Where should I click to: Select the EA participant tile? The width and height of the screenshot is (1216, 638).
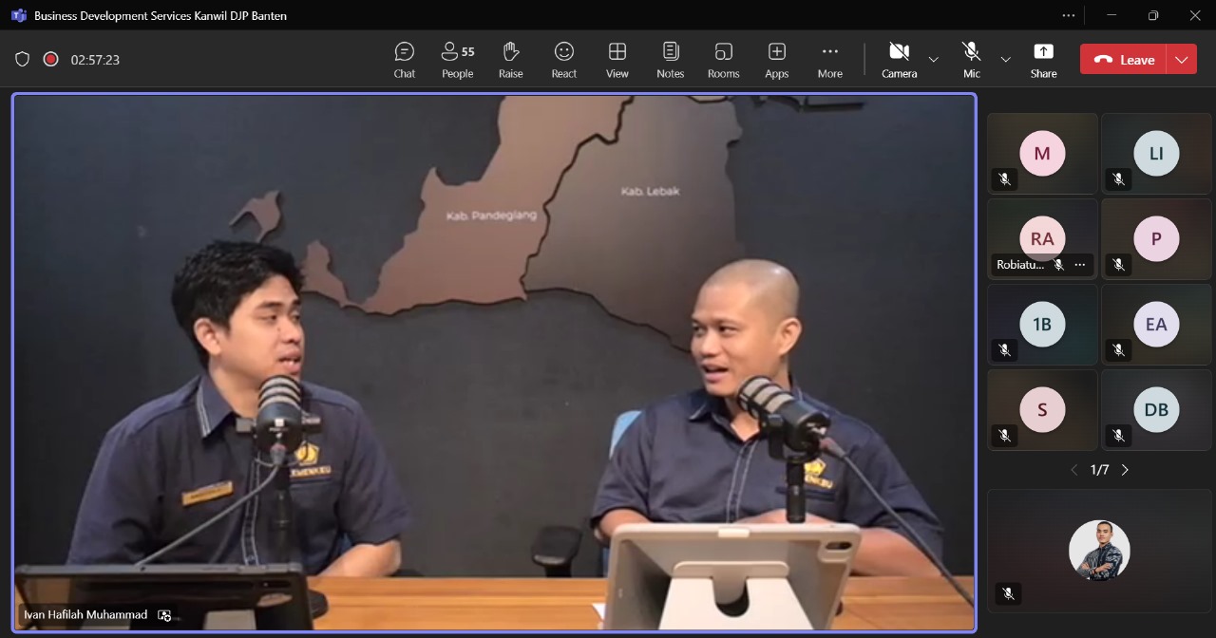[x=1156, y=325]
